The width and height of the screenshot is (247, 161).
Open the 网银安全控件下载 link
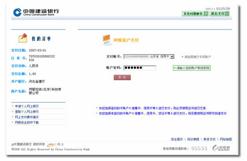tap(27, 122)
